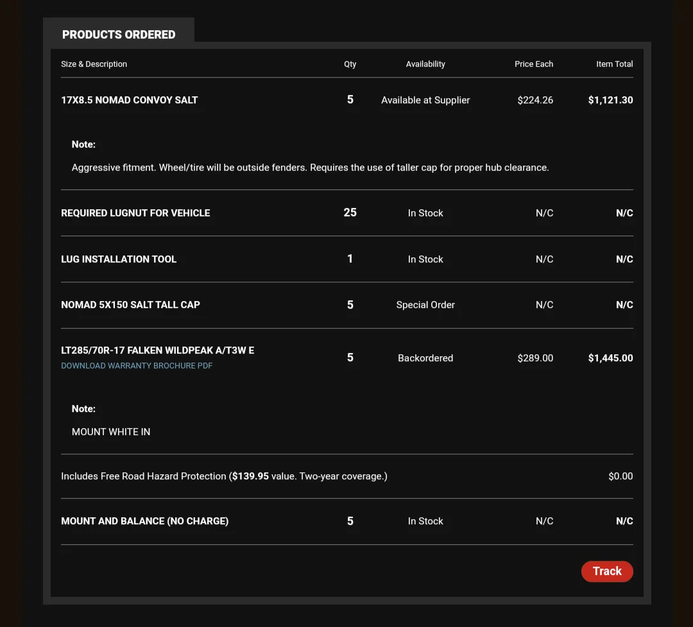Click the Price Each column header
Image resolution: width=693 pixels, height=627 pixels.
click(x=534, y=64)
